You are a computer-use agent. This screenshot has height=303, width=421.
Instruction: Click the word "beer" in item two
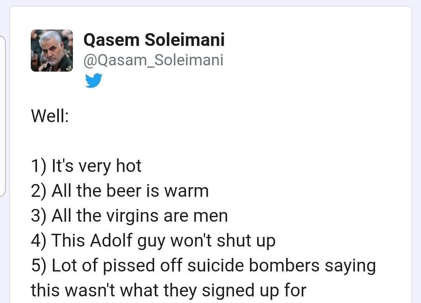tap(124, 191)
